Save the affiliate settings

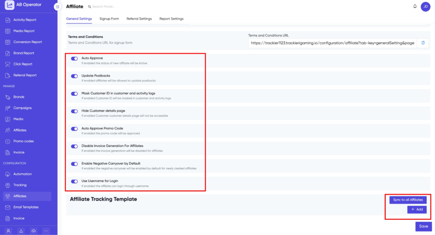pos(424,227)
